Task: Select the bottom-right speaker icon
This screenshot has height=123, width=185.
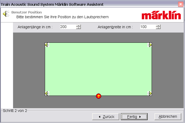Action: click(x=150, y=93)
